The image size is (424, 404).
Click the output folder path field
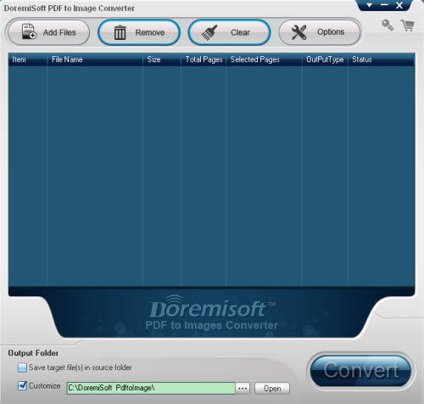[151, 388]
